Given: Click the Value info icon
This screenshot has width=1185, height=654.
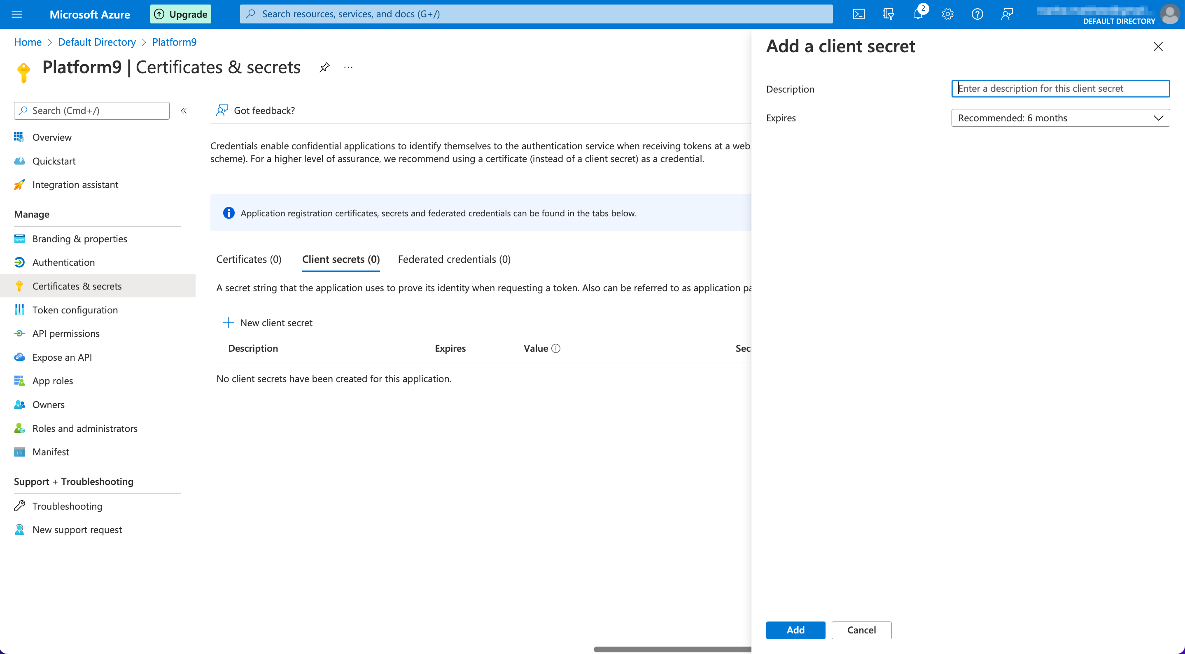Looking at the screenshot, I should 556,348.
